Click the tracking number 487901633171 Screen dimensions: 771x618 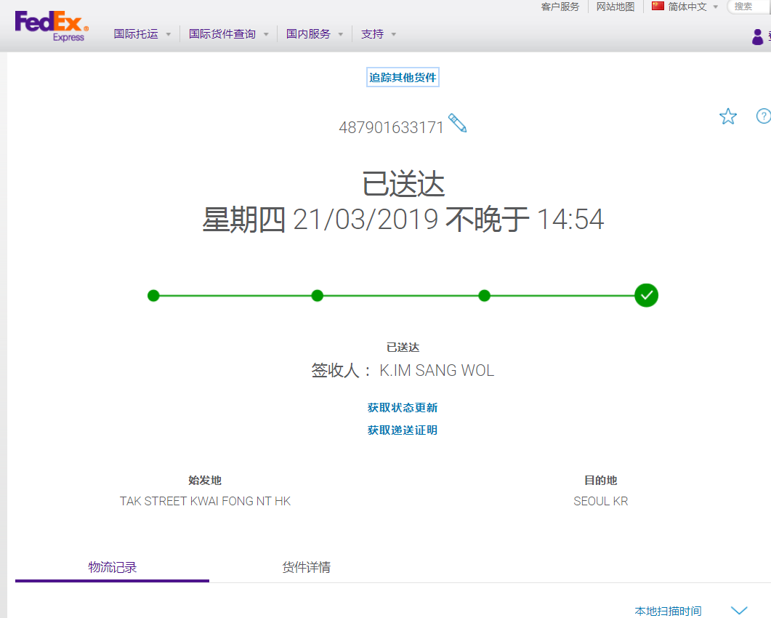[392, 127]
